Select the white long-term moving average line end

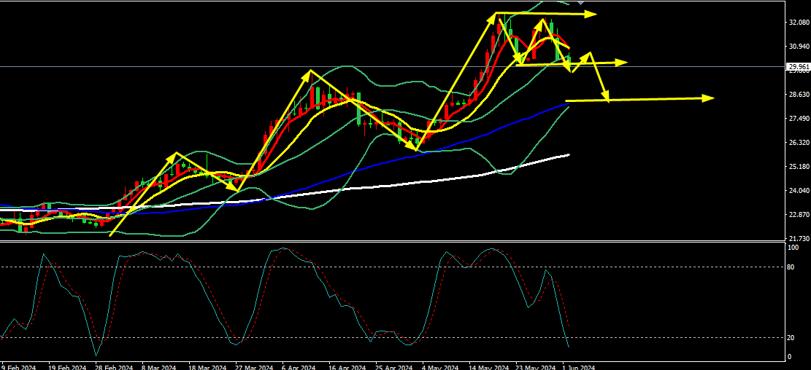click(x=568, y=154)
